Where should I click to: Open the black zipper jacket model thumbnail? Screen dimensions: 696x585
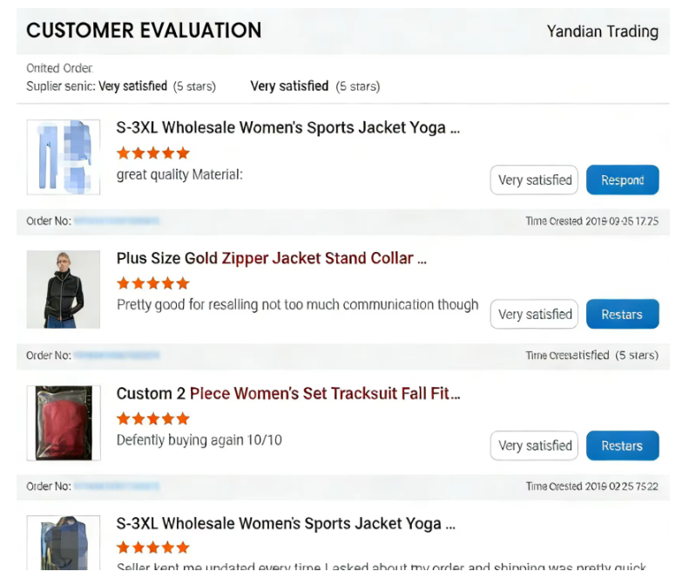64,289
